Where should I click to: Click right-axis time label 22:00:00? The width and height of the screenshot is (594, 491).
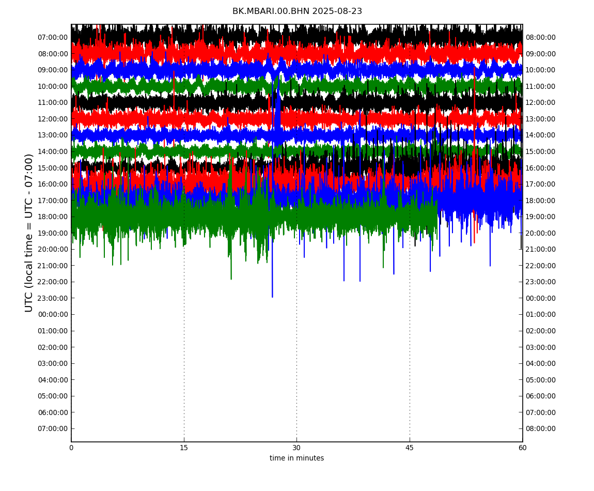541,266
